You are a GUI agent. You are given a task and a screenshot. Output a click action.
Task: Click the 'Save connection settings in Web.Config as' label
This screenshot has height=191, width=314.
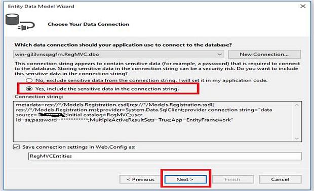[79, 147]
